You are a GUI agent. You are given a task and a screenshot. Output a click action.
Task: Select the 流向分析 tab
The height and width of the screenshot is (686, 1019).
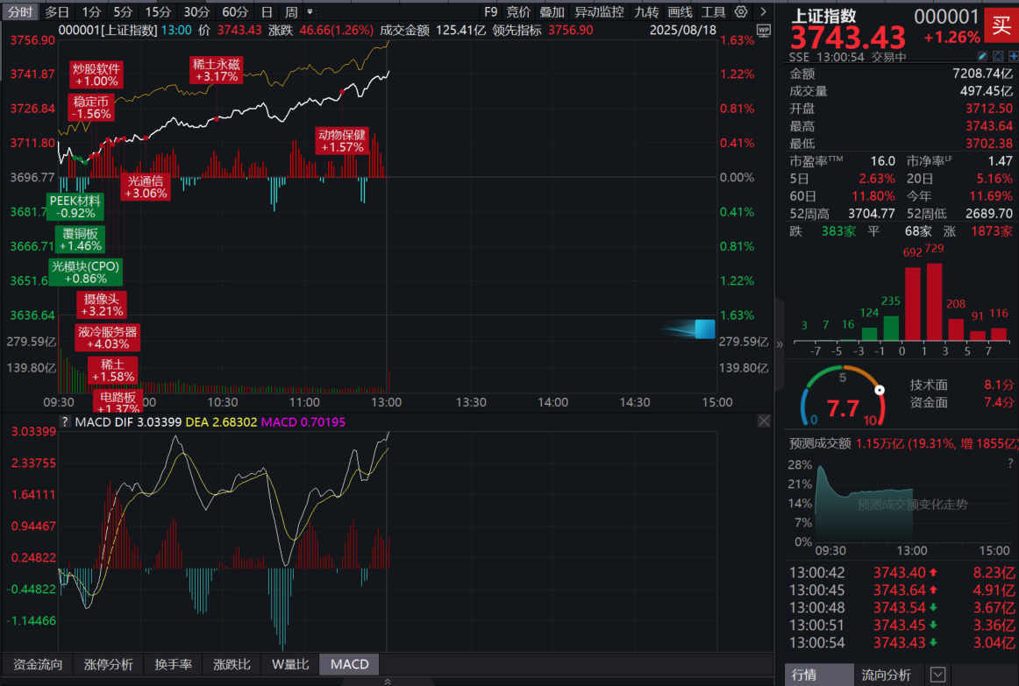coord(886,675)
